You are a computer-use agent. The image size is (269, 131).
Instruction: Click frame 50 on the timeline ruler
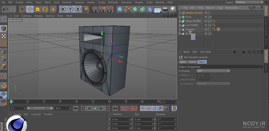[x=93, y=102]
